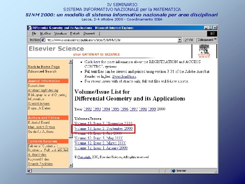
Task: Open the Author Index link
Action: [x=37, y=155]
